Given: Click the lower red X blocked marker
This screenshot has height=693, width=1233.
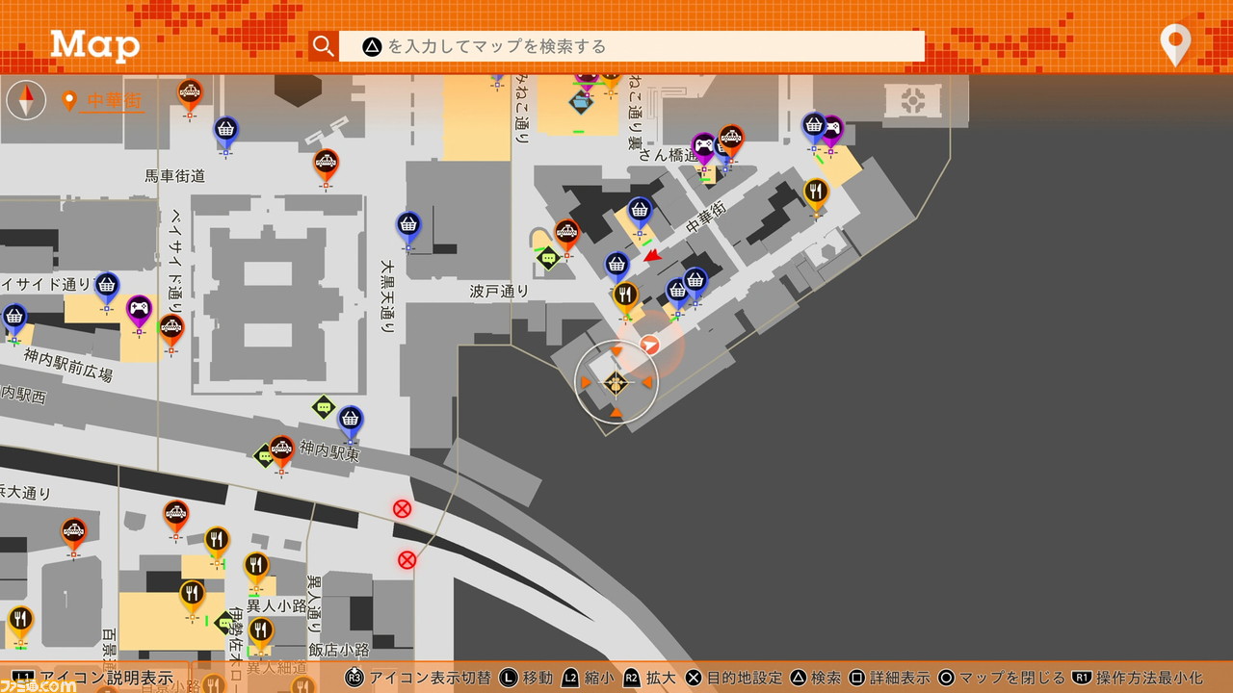Looking at the screenshot, I should 407,558.
